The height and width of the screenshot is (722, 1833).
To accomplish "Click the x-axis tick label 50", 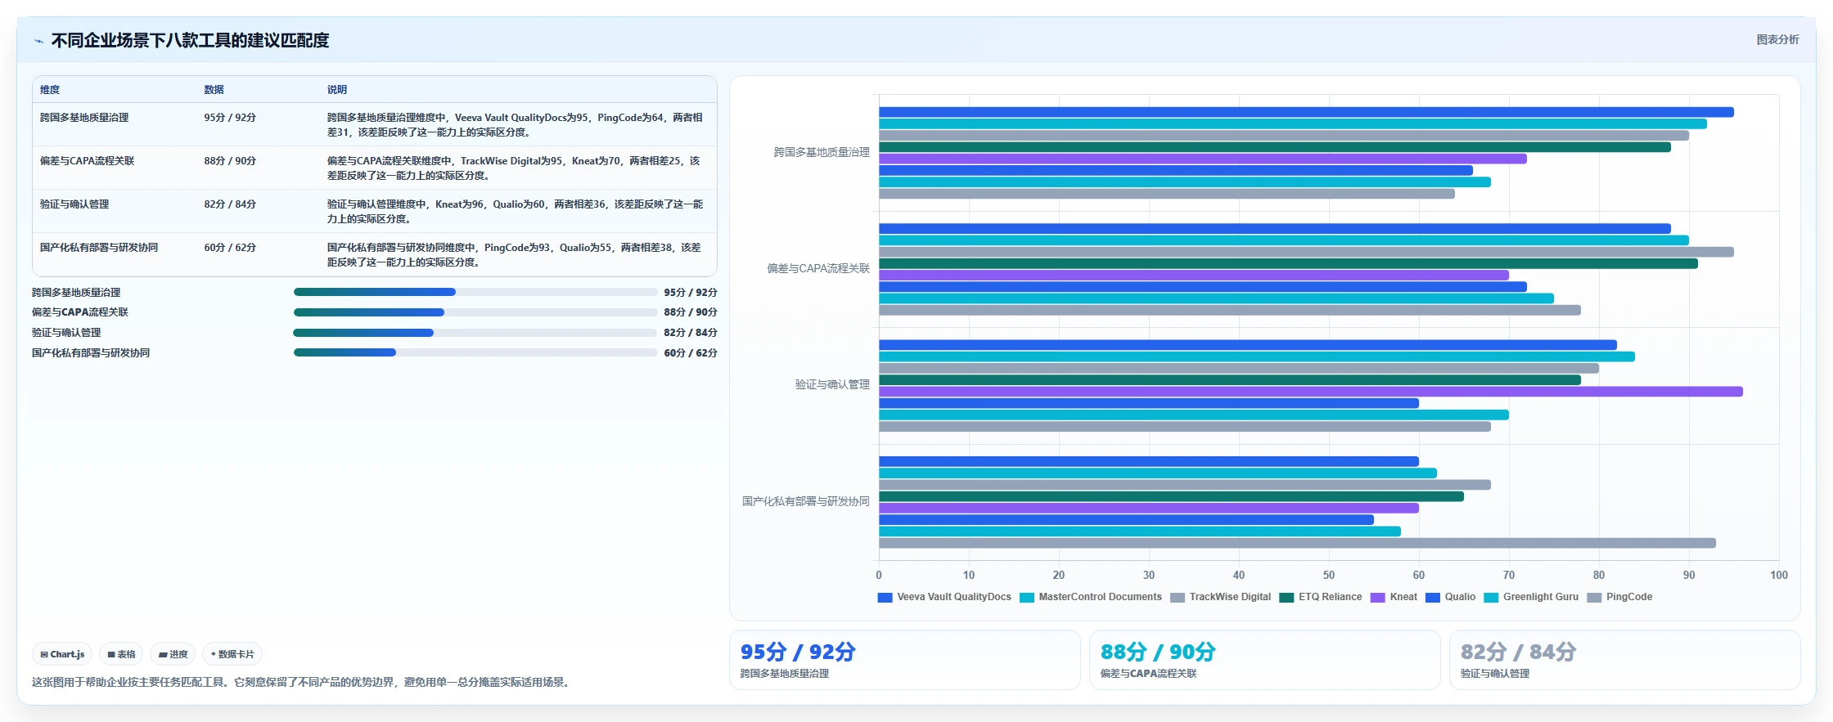I will coord(1329,575).
